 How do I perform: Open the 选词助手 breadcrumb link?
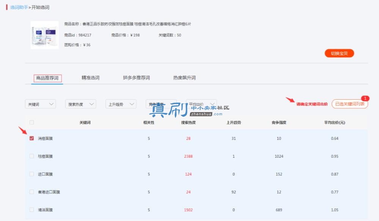(19, 7)
